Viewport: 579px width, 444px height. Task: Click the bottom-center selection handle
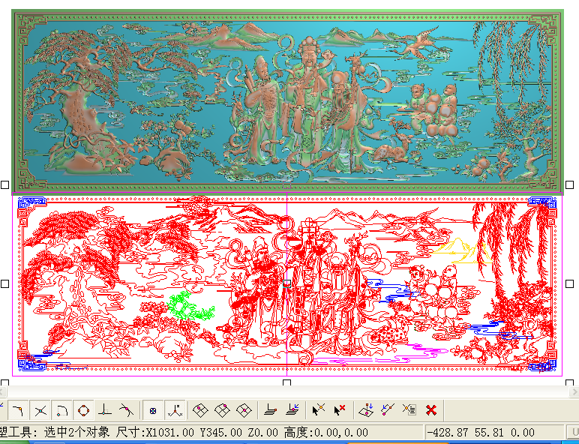[x=287, y=382]
